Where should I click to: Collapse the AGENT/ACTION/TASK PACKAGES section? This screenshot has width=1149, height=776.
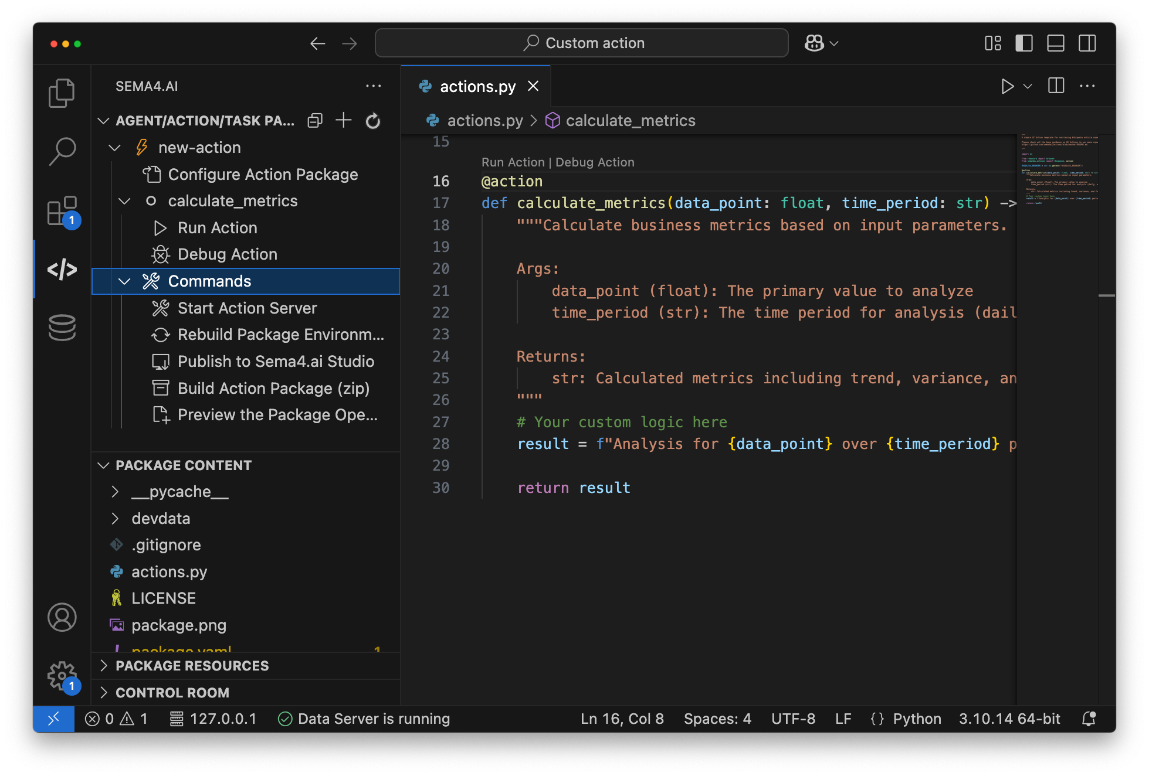tap(104, 121)
